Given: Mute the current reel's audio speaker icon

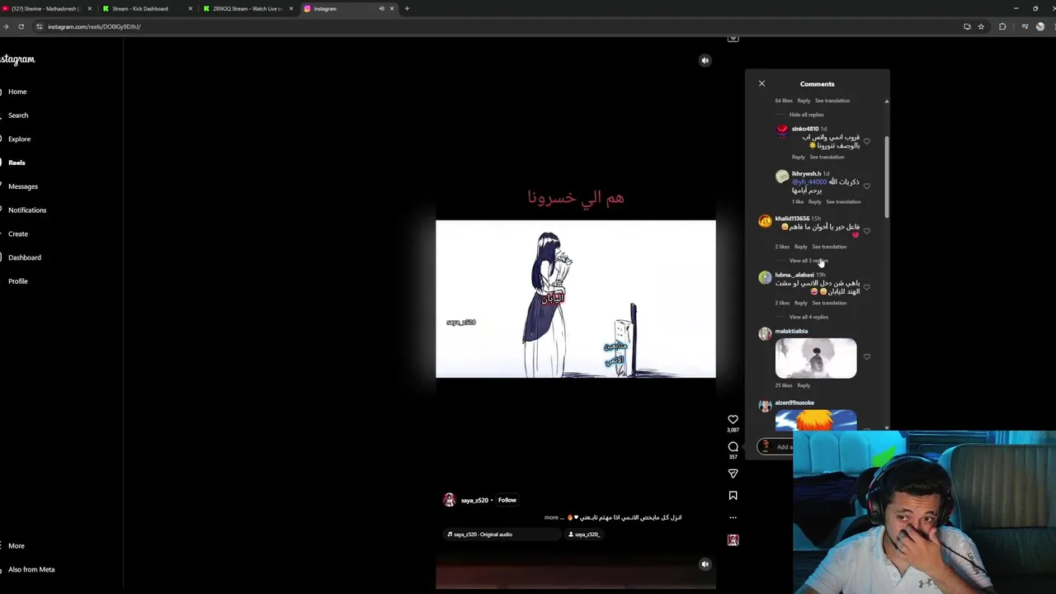Looking at the screenshot, I should click(x=705, y=60).
